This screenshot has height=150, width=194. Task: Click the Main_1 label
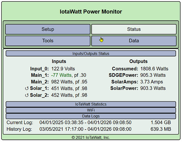(40, 75)
